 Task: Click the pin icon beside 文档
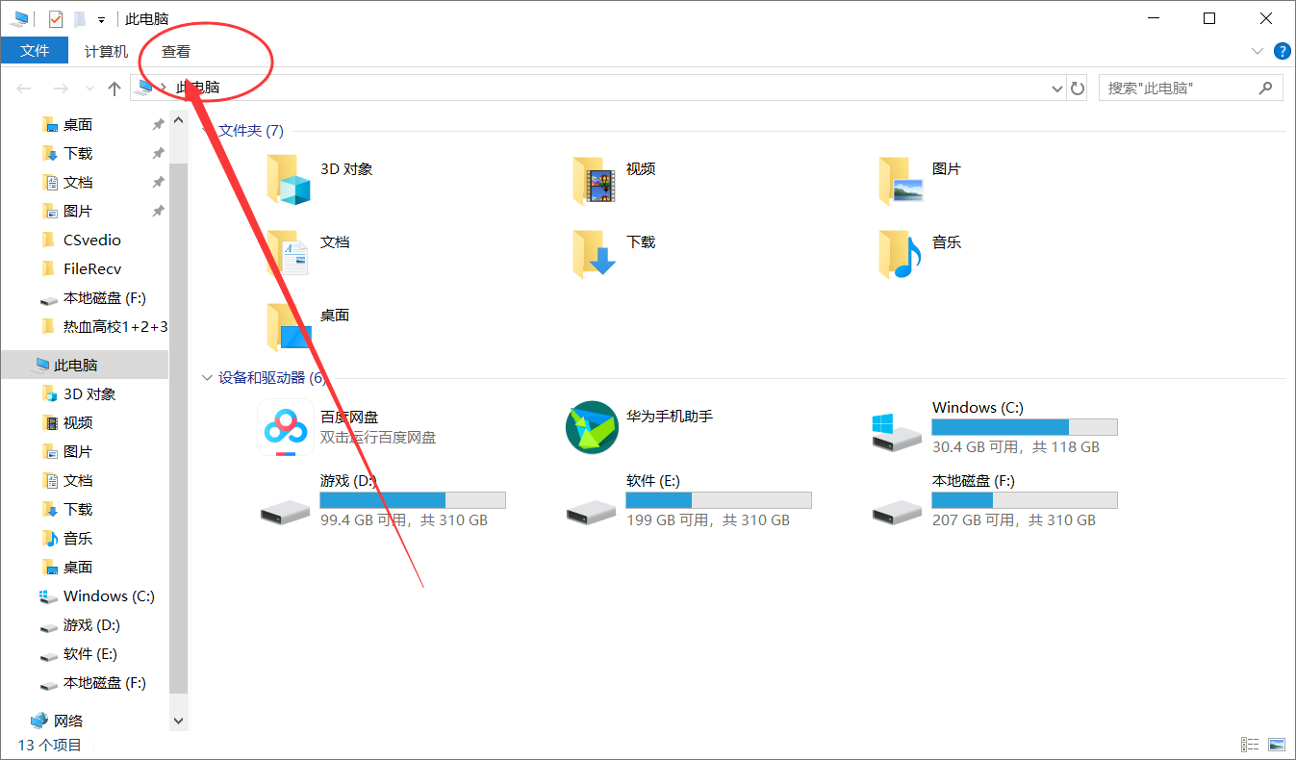click(x=158, y=183)
